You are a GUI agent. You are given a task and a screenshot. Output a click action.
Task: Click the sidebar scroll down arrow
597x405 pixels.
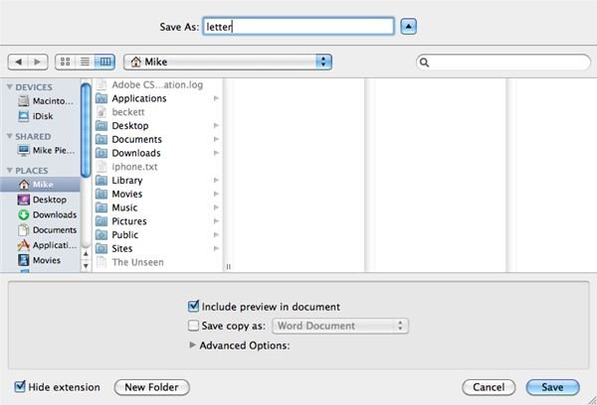coord(86,266)
